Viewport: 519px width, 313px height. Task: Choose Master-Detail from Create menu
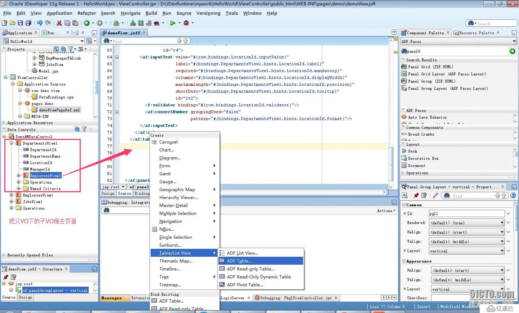(x=185, y=205)
